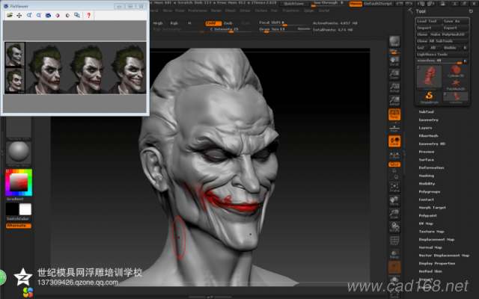Select first Joker thumbnail in PixViewer
This screenshot has height=299, width=479.
click(15, 55)
